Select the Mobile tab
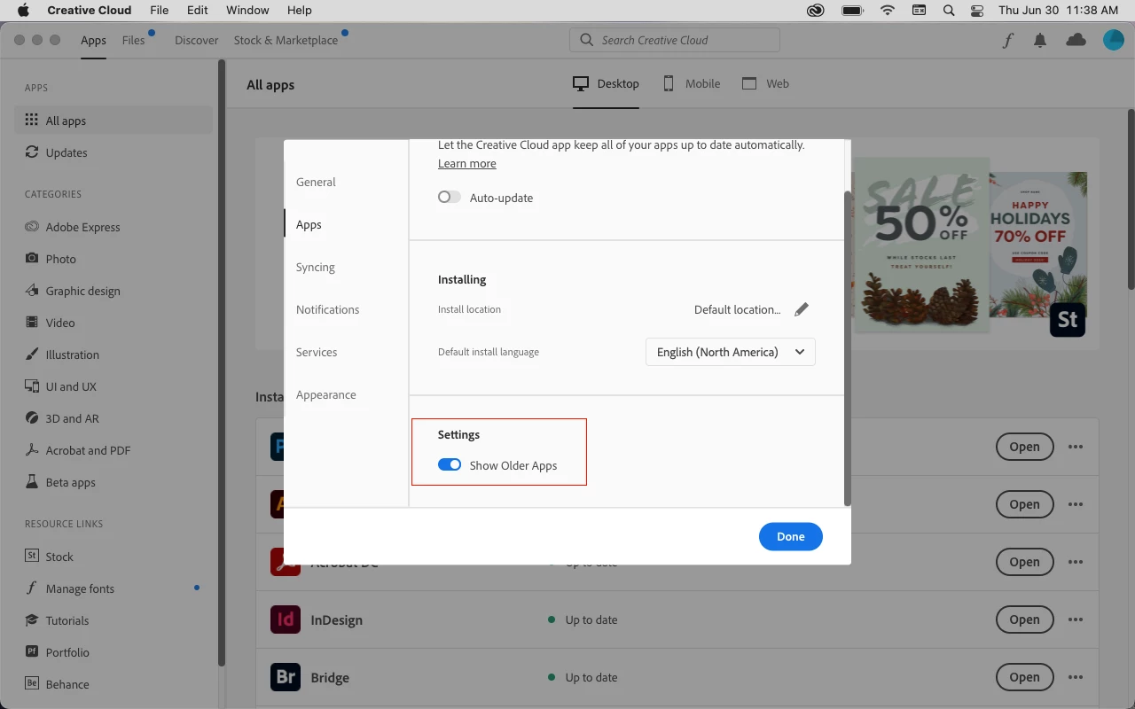1135x709 pixels. click(691, 83)
